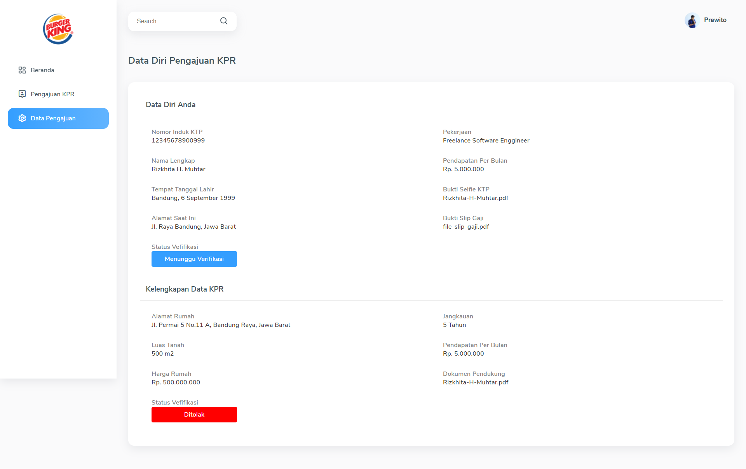This screenshot has width=746, height=469.
Task: Click the search magnifier icon
Action: [x=224, y=21]
